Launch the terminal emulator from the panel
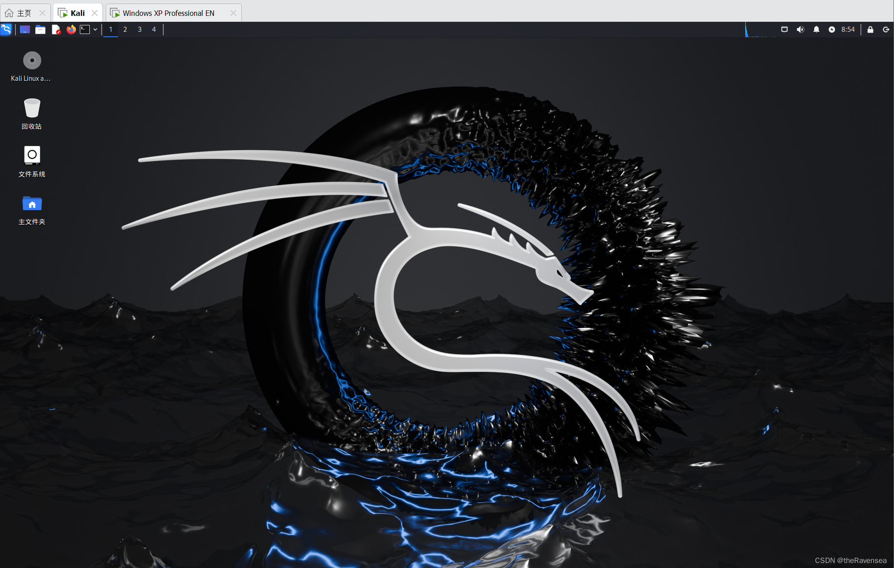894x568 pixels. pyautogui.click(x=85, y=29)
